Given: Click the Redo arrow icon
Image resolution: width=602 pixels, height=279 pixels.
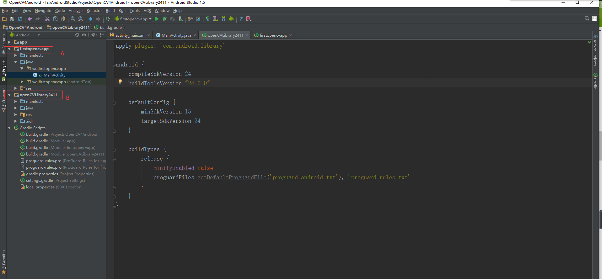Looking at the screenshot, I should (38, 19).
